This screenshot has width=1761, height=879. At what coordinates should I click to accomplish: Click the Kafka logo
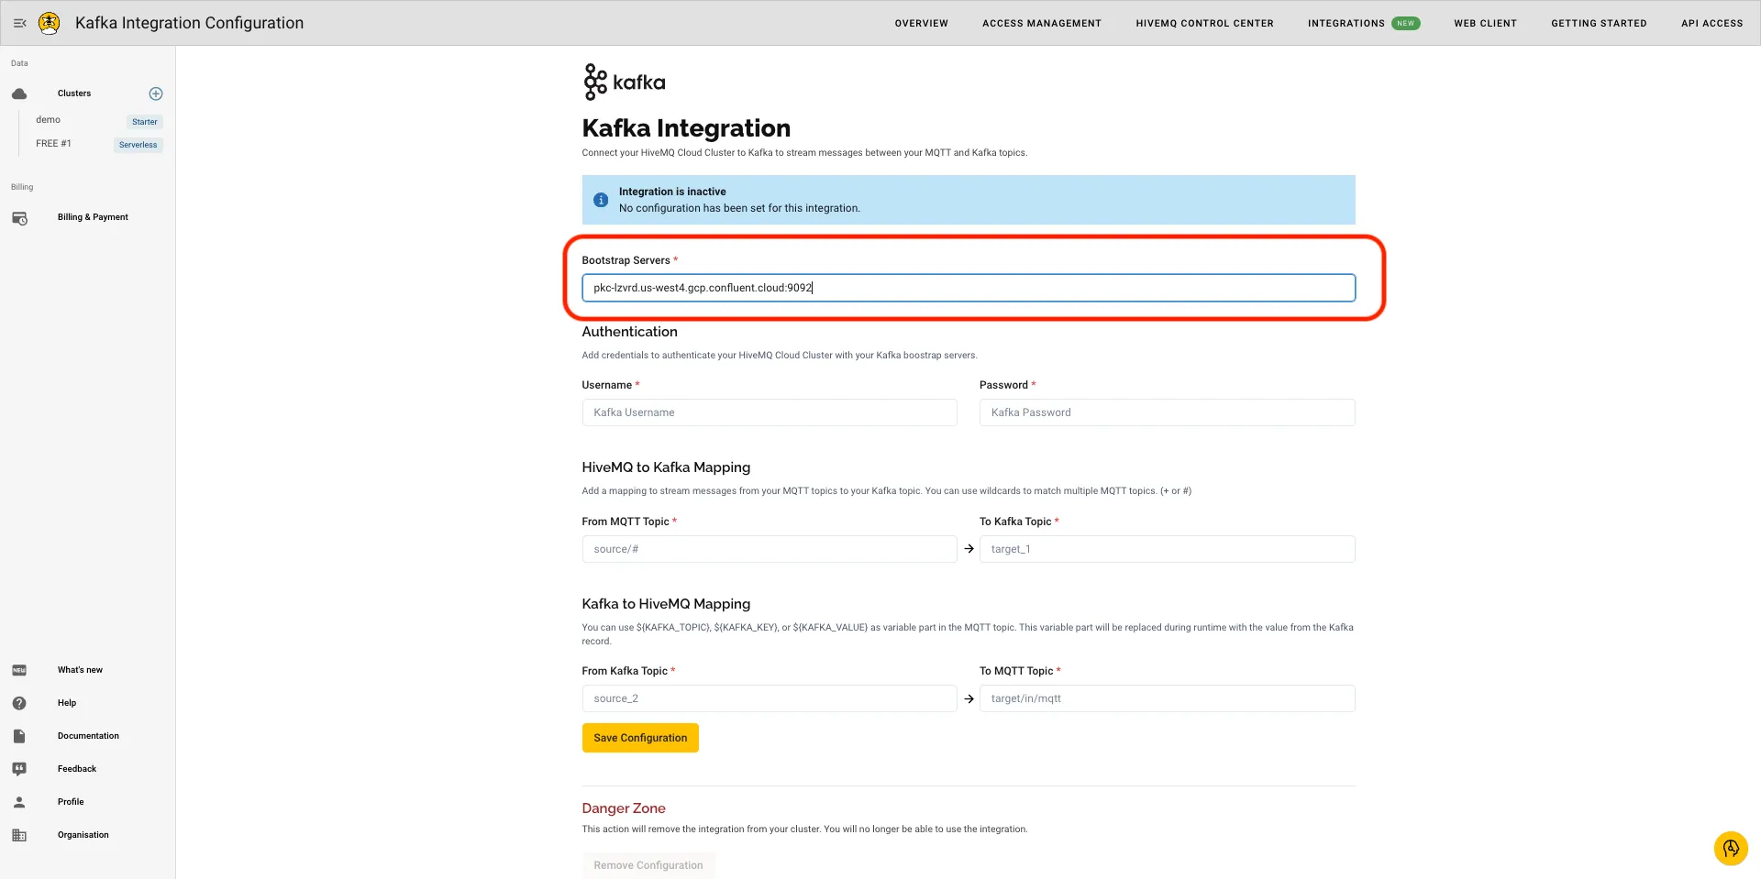click(625, 82)
